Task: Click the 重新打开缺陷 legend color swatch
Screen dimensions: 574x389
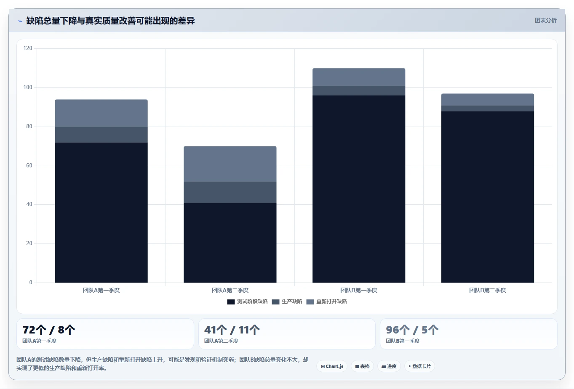Action: [310, 302]
